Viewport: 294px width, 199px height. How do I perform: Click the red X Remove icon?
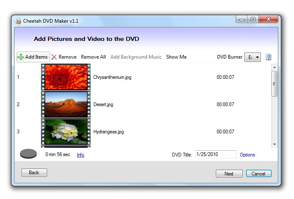pos(54,57)
